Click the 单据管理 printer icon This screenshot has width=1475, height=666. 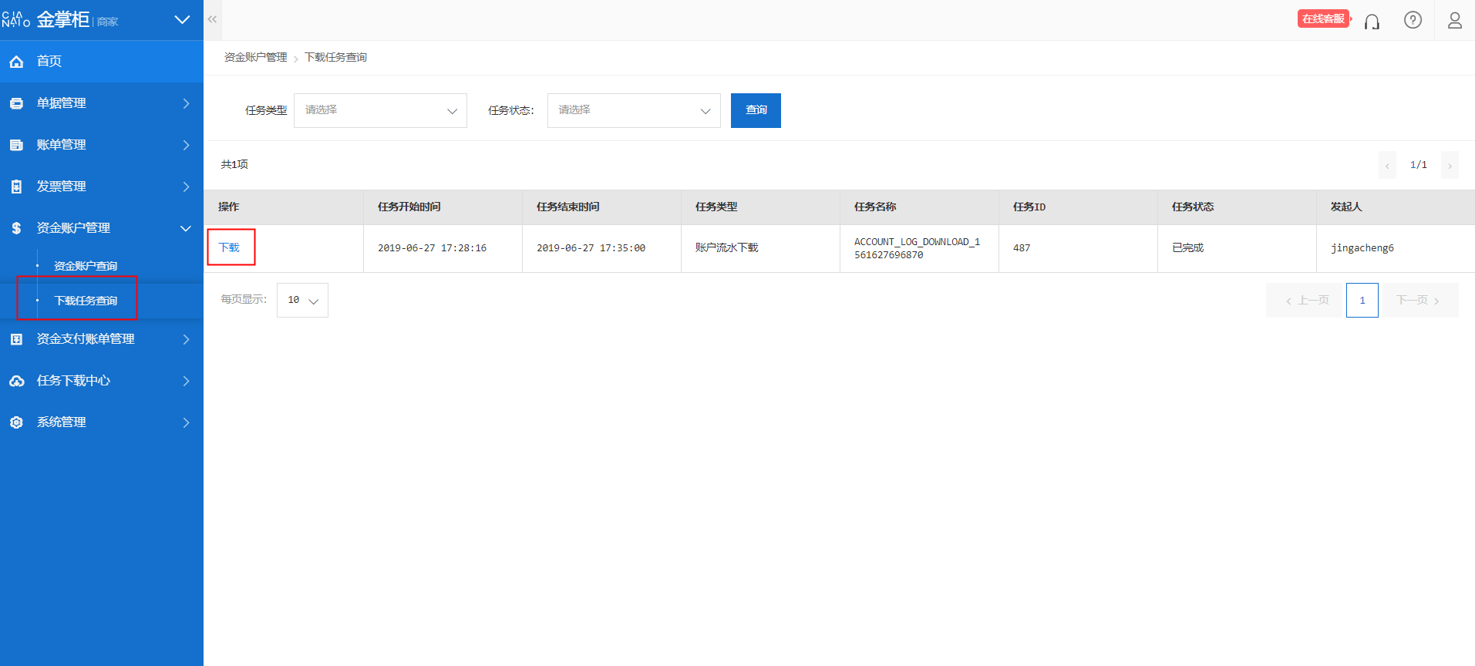pos(16,103)
